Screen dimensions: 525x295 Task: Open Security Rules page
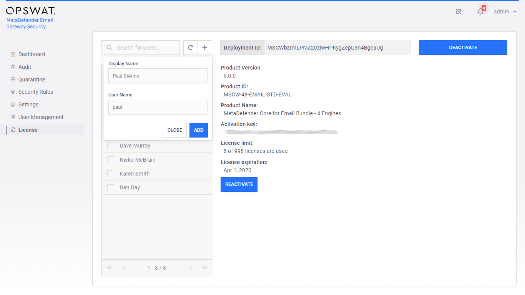[x=36, y=92]
